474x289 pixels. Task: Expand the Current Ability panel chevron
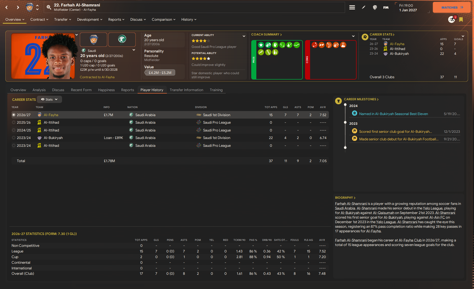[244, 36]
